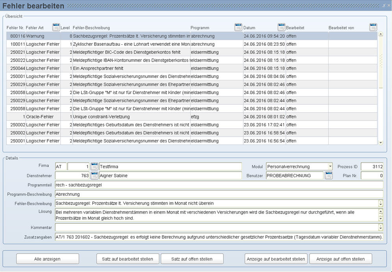The height and width of the screenshot is (272, 392).
Task: Click the Warnung error type cell
Action: [43, 36]
